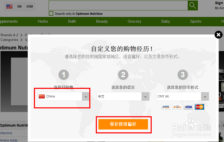Image resolution: width=224 pixels, height=142 pixels.
Task: Click inside the search input field
Action: tap(118, 5)
